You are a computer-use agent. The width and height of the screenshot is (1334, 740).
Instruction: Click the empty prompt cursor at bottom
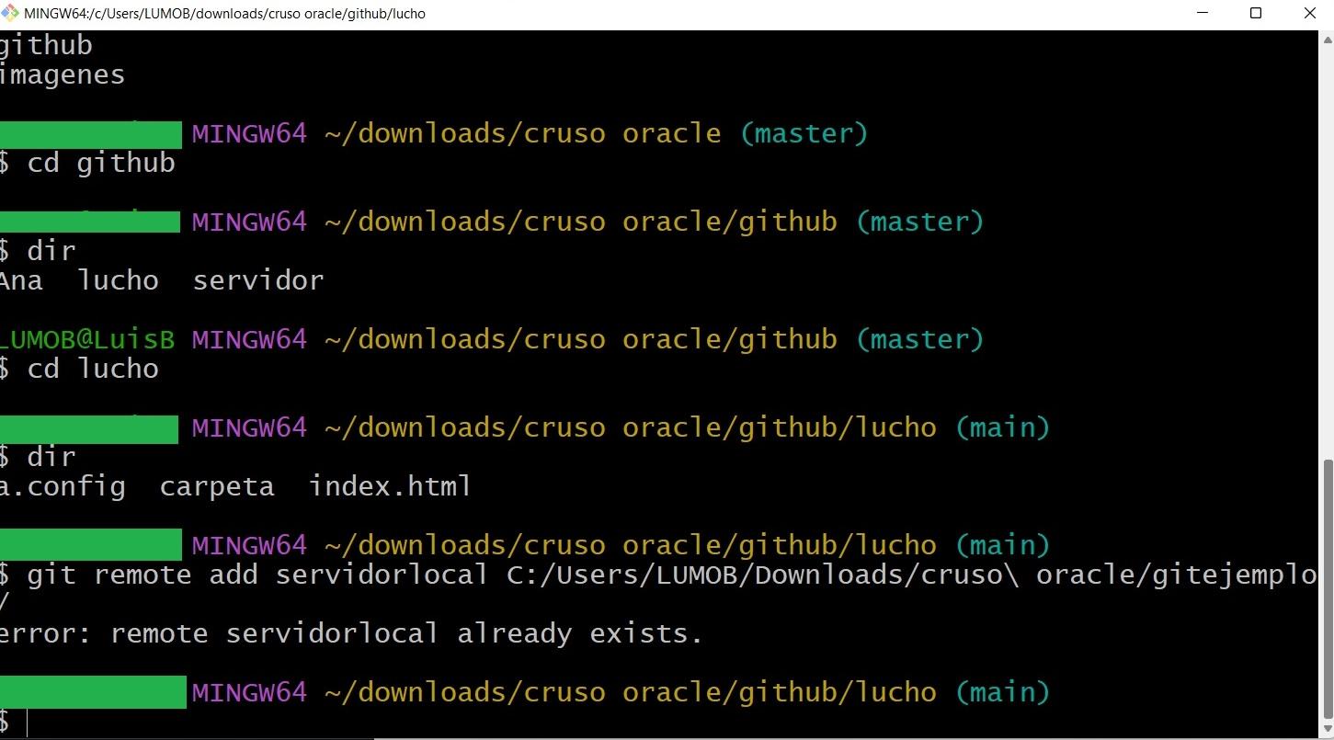[28, 722]
